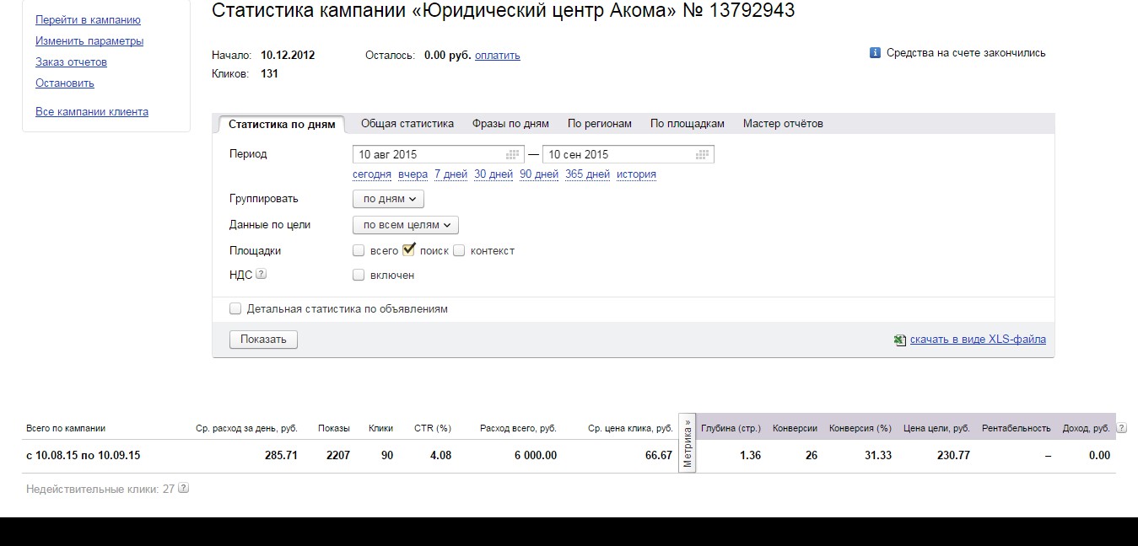Viewport: 1138px width, 546px height.
Task: Click the impressions value '2207'
Action: click(x=337, y=455)
